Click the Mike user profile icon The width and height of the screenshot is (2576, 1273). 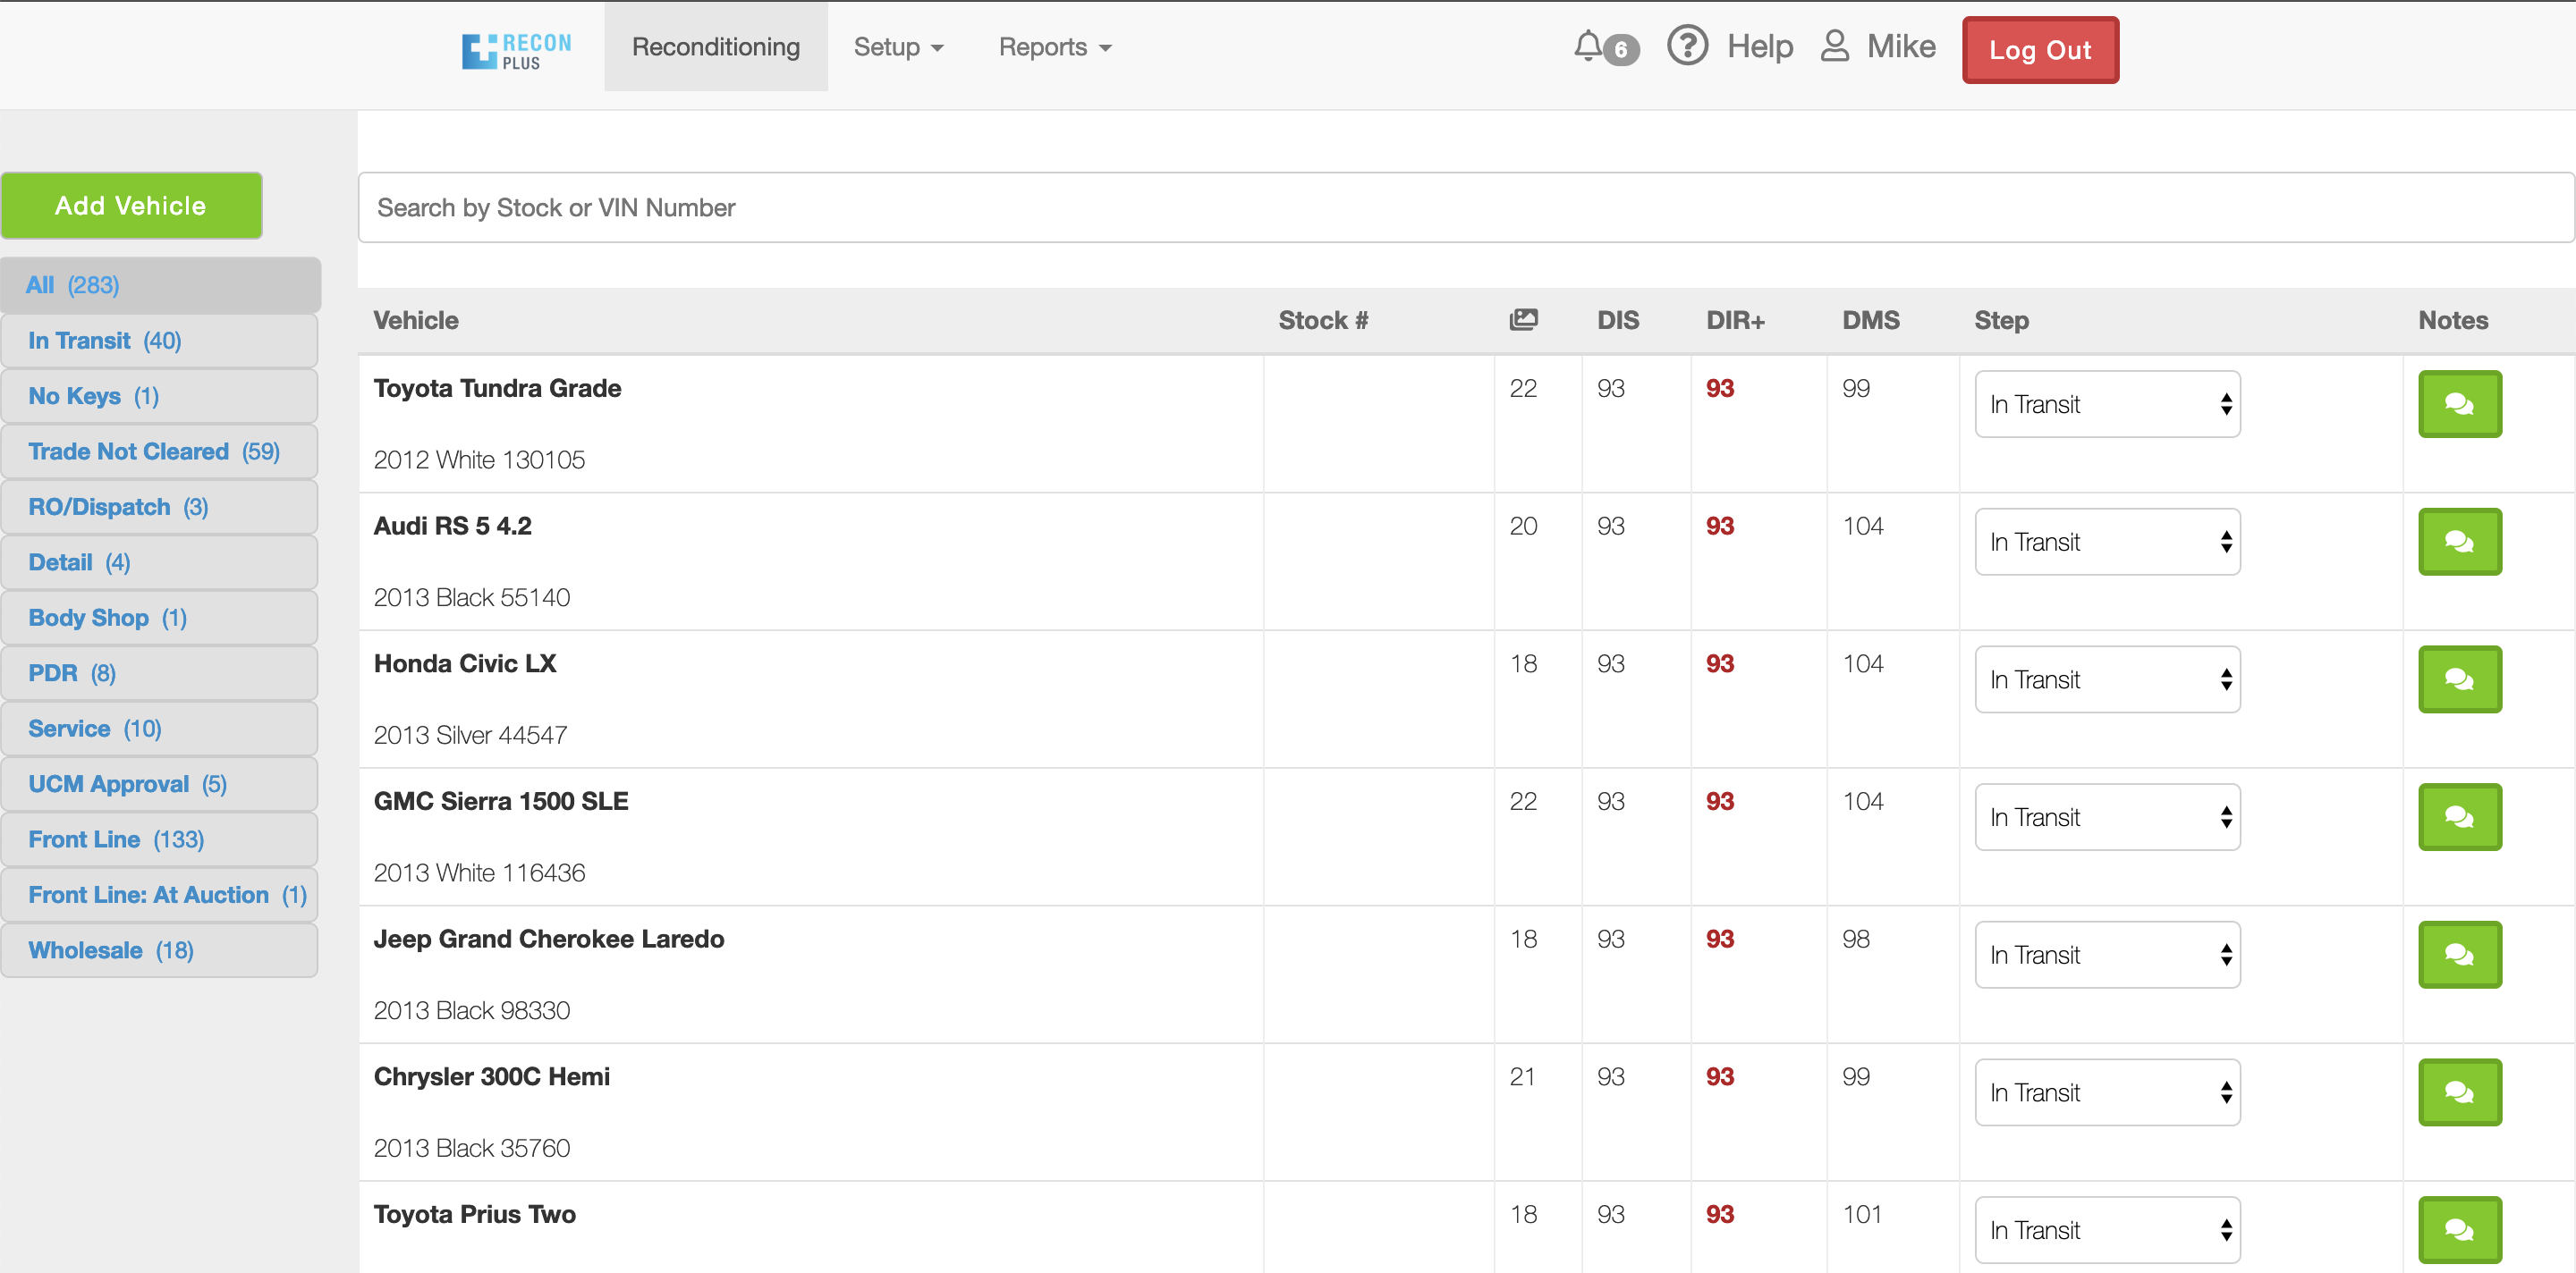point(1834,46)
